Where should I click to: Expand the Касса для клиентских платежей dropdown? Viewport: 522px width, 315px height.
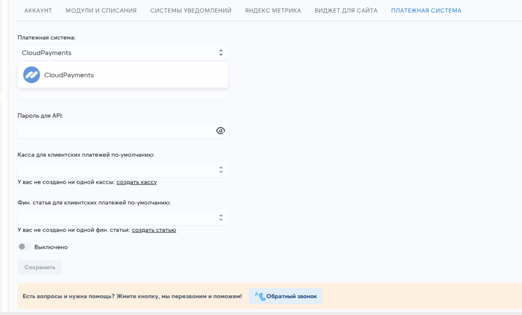pyautogui.click(x=122, y=169)
